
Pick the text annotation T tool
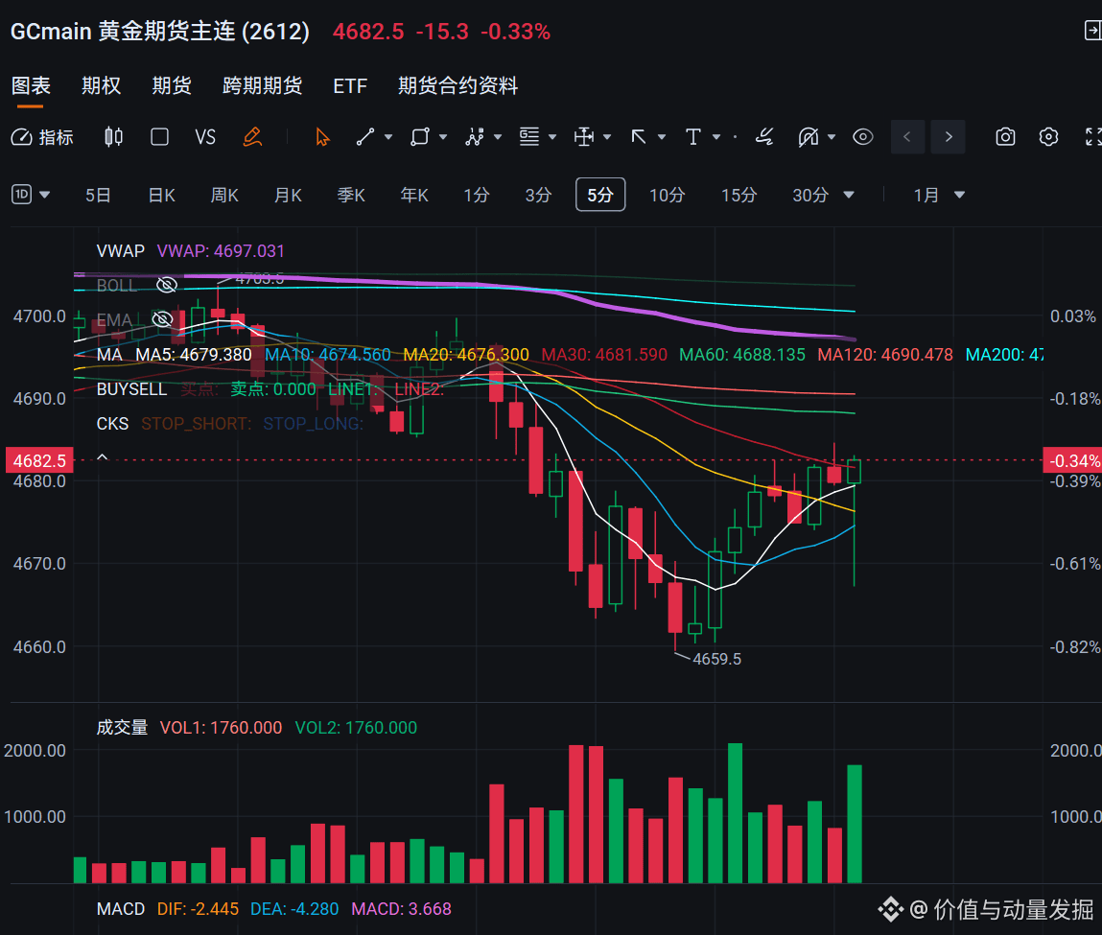(x=693, y=137)
